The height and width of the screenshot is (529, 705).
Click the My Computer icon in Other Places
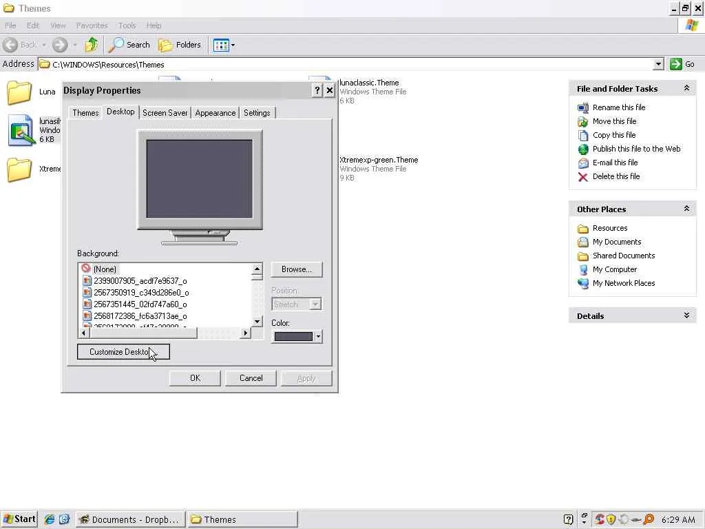582,270
